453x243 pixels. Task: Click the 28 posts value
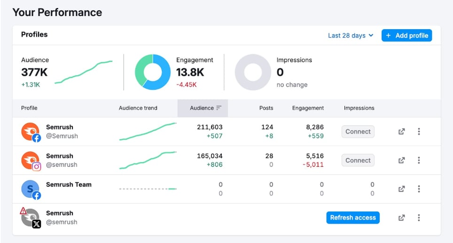tap(269, 156)
